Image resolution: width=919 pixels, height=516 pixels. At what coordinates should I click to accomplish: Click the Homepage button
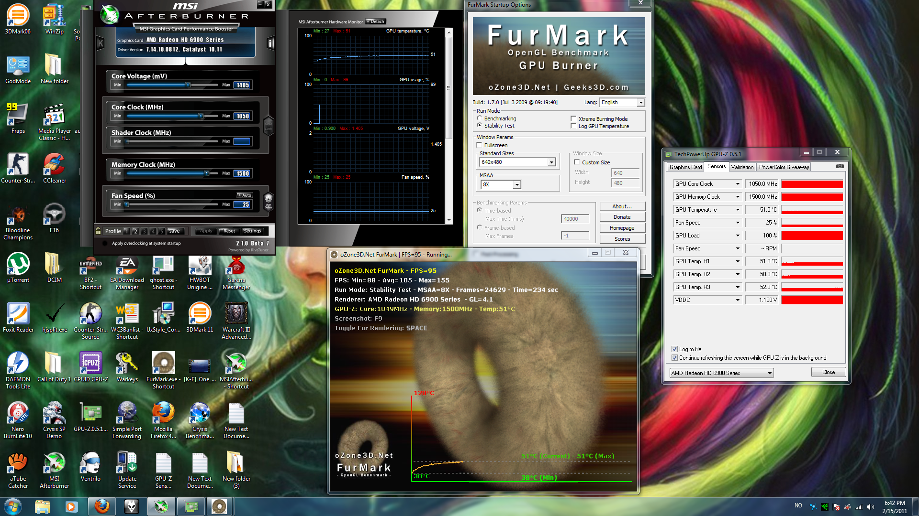pos(622,228)
